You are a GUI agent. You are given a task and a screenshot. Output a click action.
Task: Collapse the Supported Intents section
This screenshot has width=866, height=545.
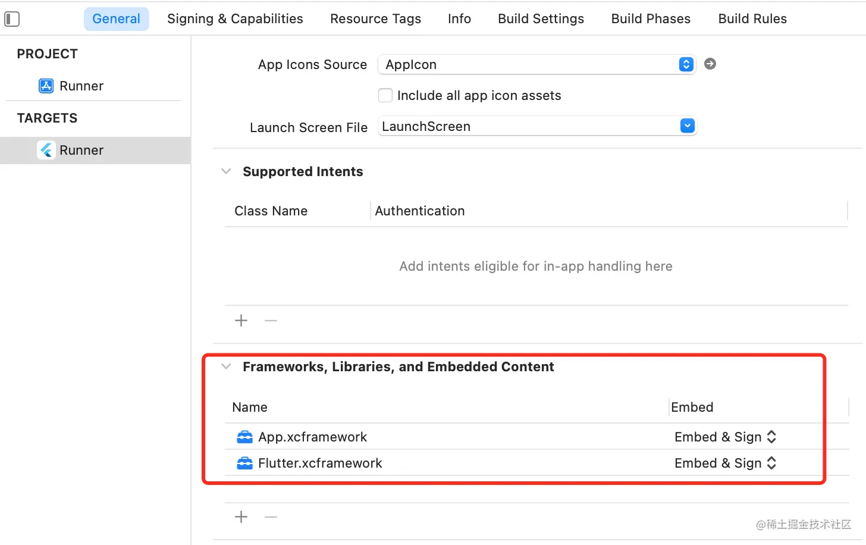tap(226, 171)
